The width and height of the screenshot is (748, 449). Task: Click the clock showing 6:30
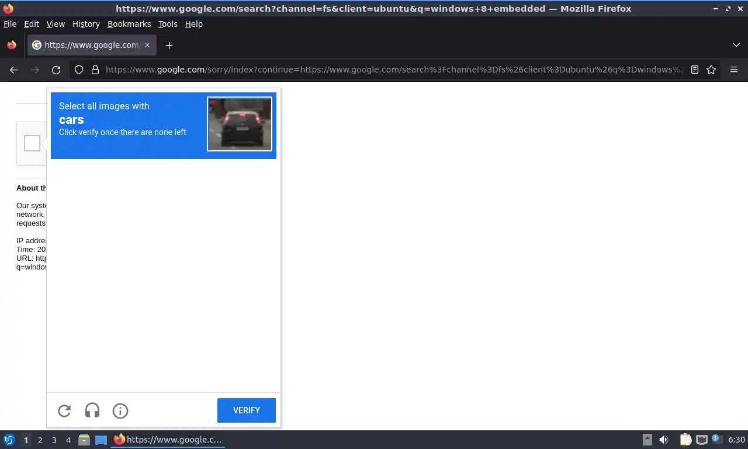[736, 440]
